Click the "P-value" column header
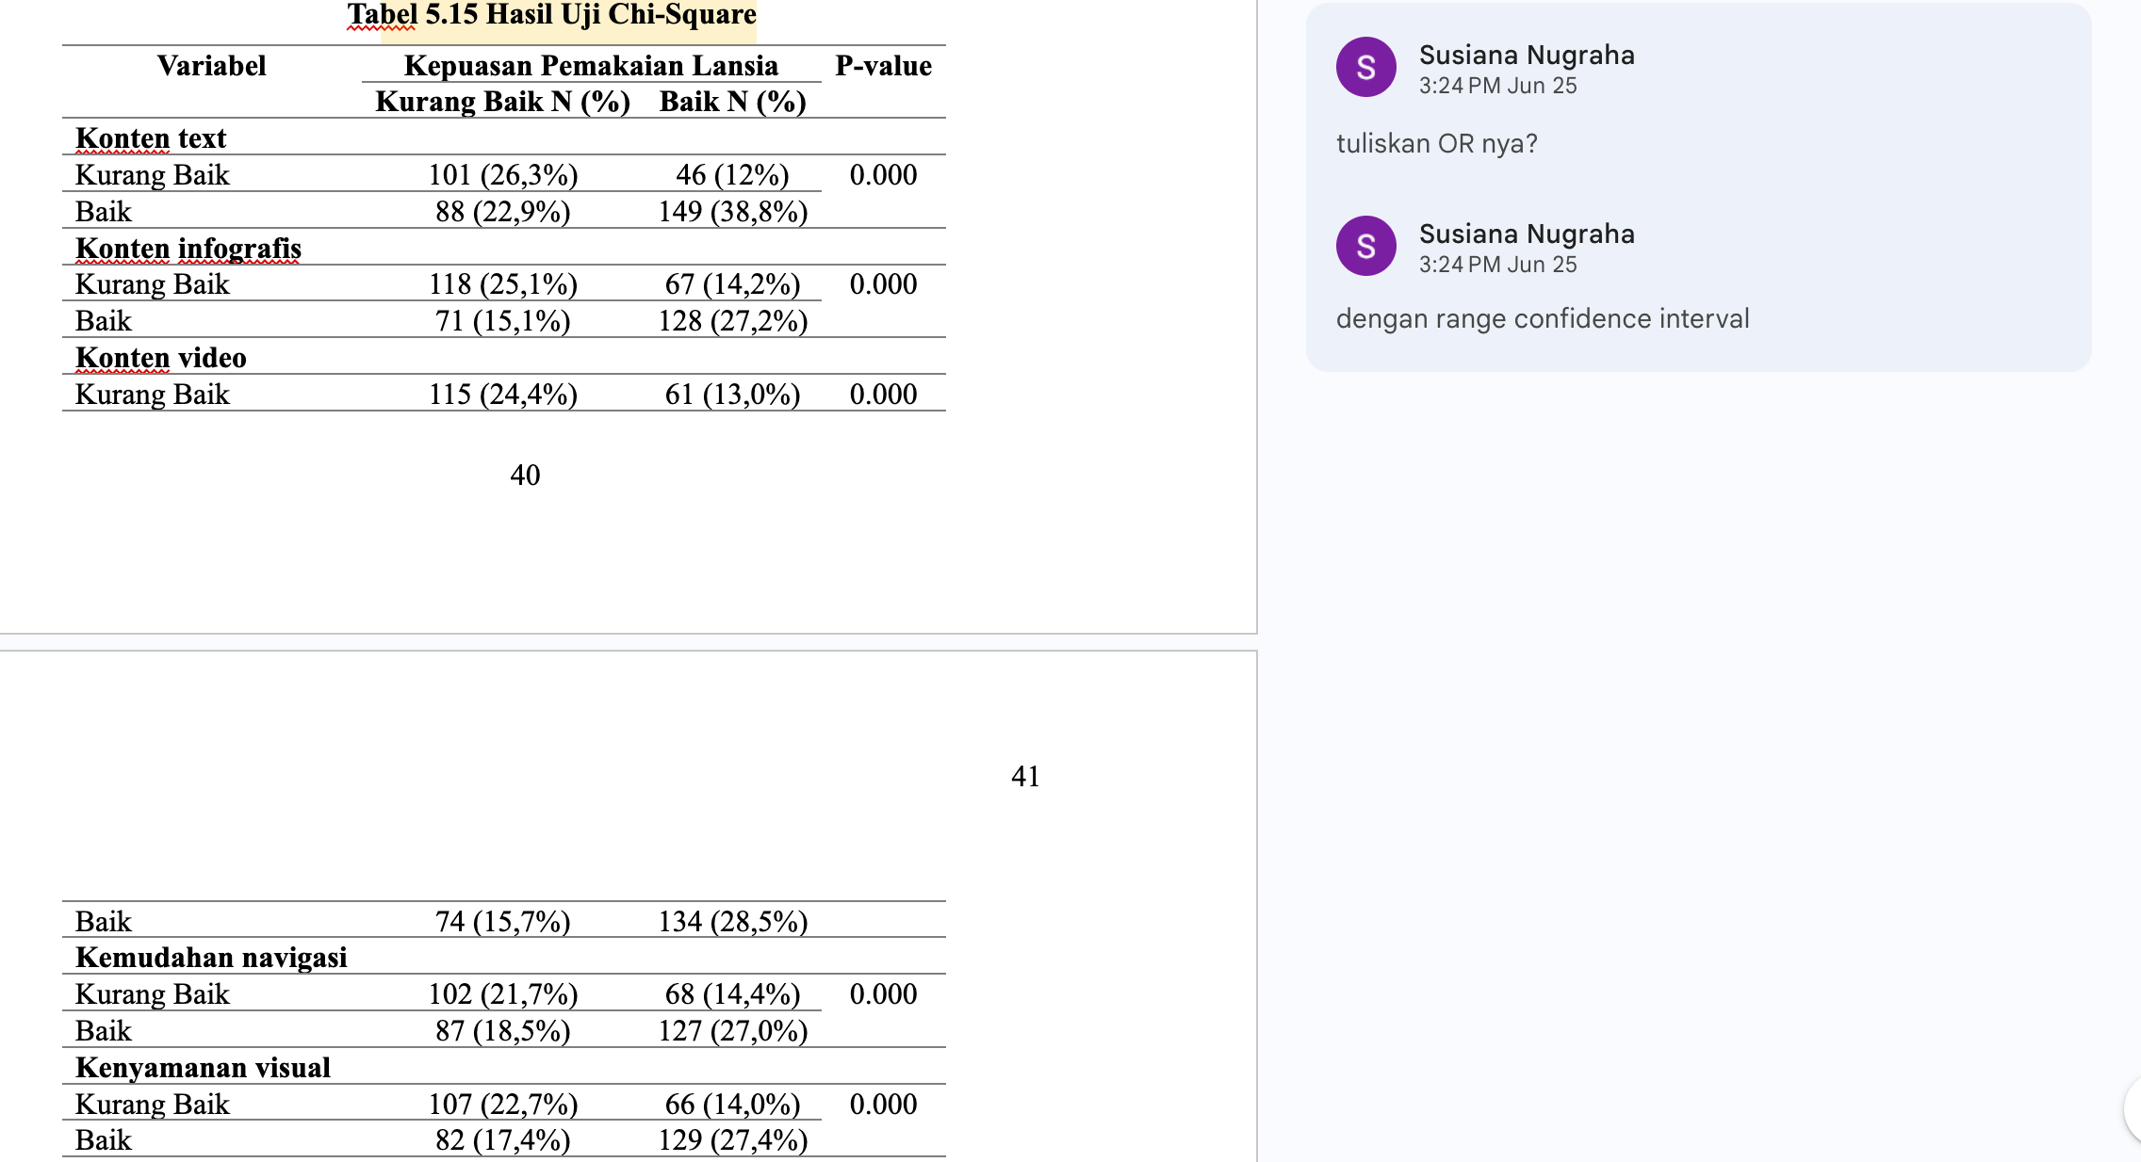Image resolution: width=2141 pixels, height=1162 pixels. (883, 66)
